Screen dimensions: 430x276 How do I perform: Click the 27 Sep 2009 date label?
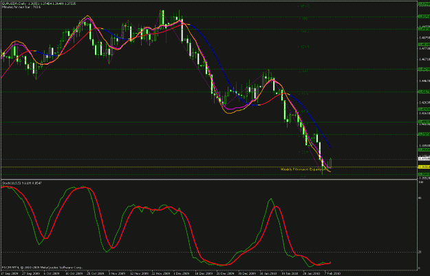[x=31, y=273]
